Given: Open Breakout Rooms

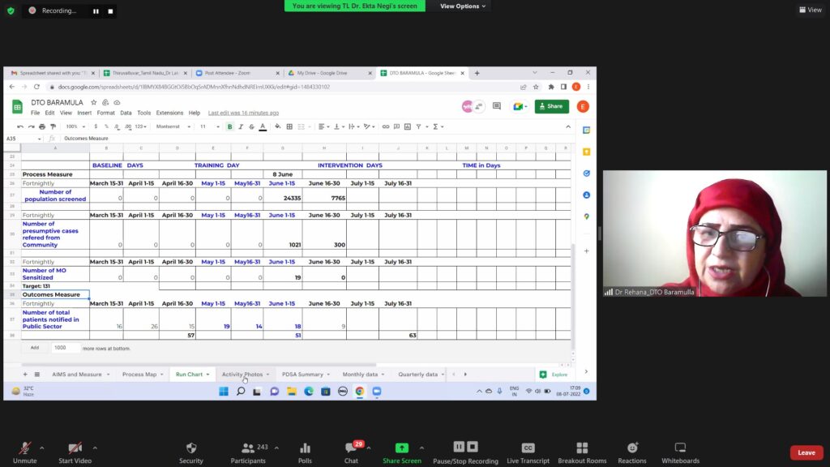Looking at the screenshot, I should (x=582, y=452).
